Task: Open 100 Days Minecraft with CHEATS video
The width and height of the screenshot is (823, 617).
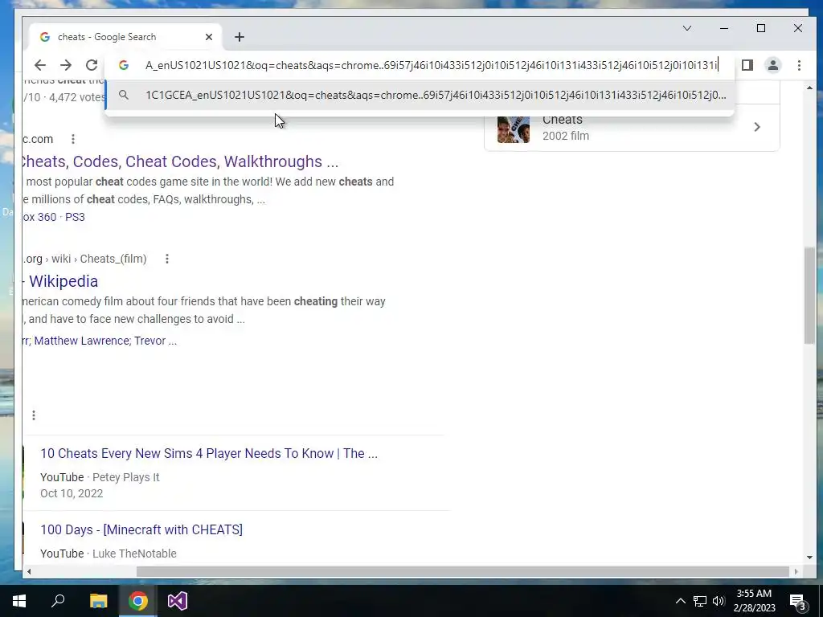Action: coord(141,530)
